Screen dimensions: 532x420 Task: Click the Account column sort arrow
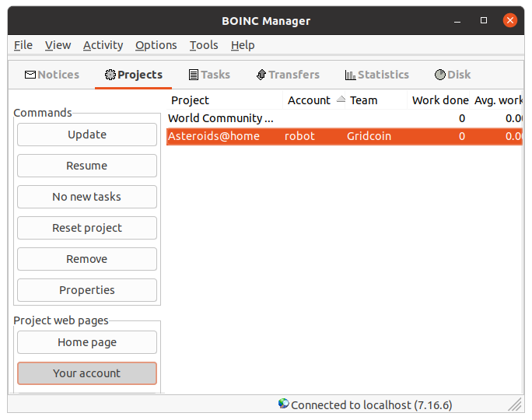point(341,99)
